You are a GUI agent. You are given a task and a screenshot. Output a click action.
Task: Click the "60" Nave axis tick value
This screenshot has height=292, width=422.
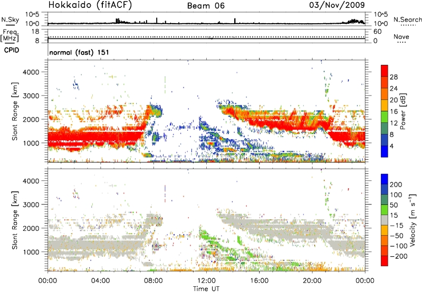[x=377, y=32]
